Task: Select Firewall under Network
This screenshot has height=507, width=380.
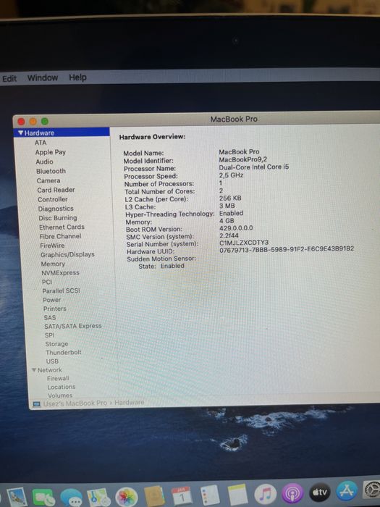Action: point(58,378)
